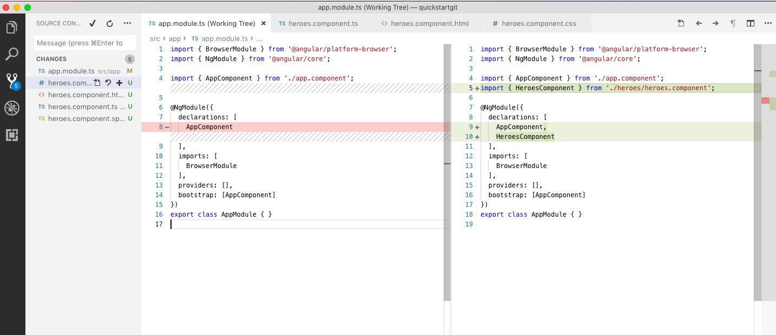This screenshot has height=335, width=776.
Task: Click the commit message input box
Action: point(85,43)
